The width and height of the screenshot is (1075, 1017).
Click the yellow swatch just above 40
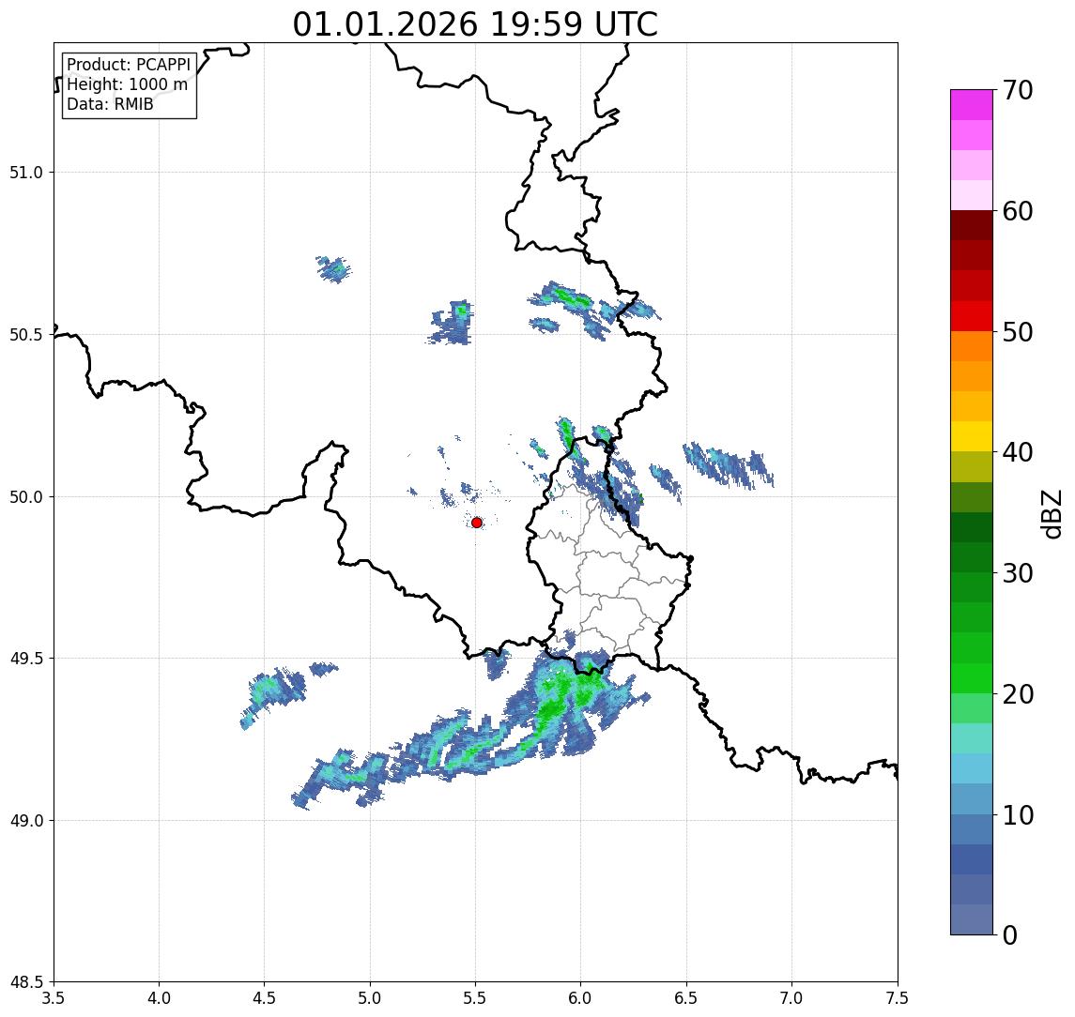(972, 436)
